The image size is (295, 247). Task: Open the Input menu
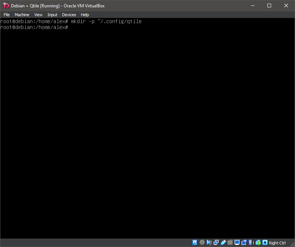[x=52, y=15]
